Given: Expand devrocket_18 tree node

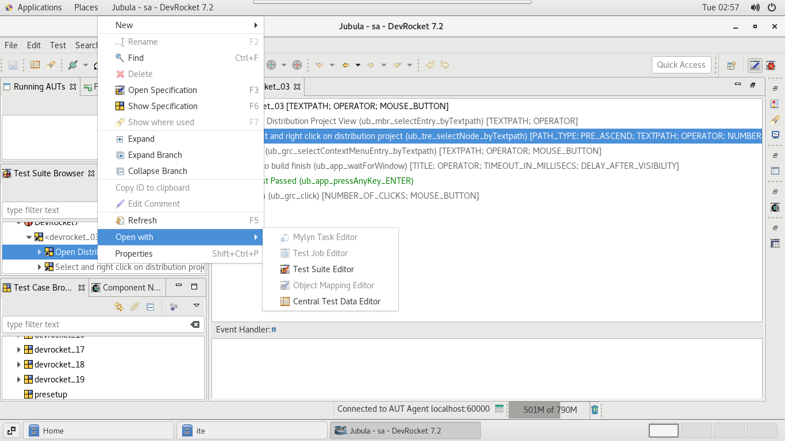Looking at the screenshot, I should point(19,365).
